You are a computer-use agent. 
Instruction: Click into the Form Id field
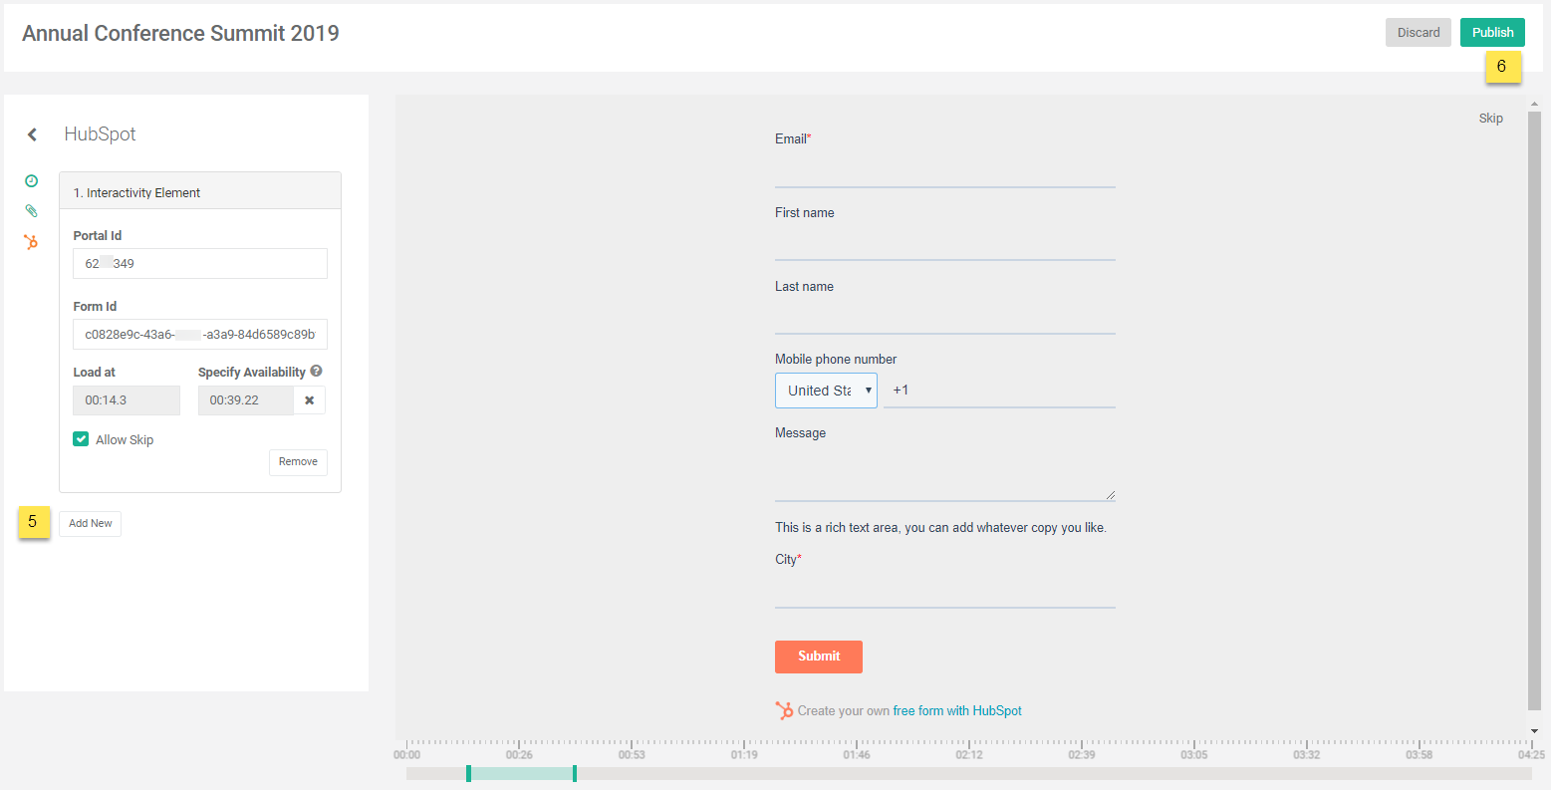(200, 335)
